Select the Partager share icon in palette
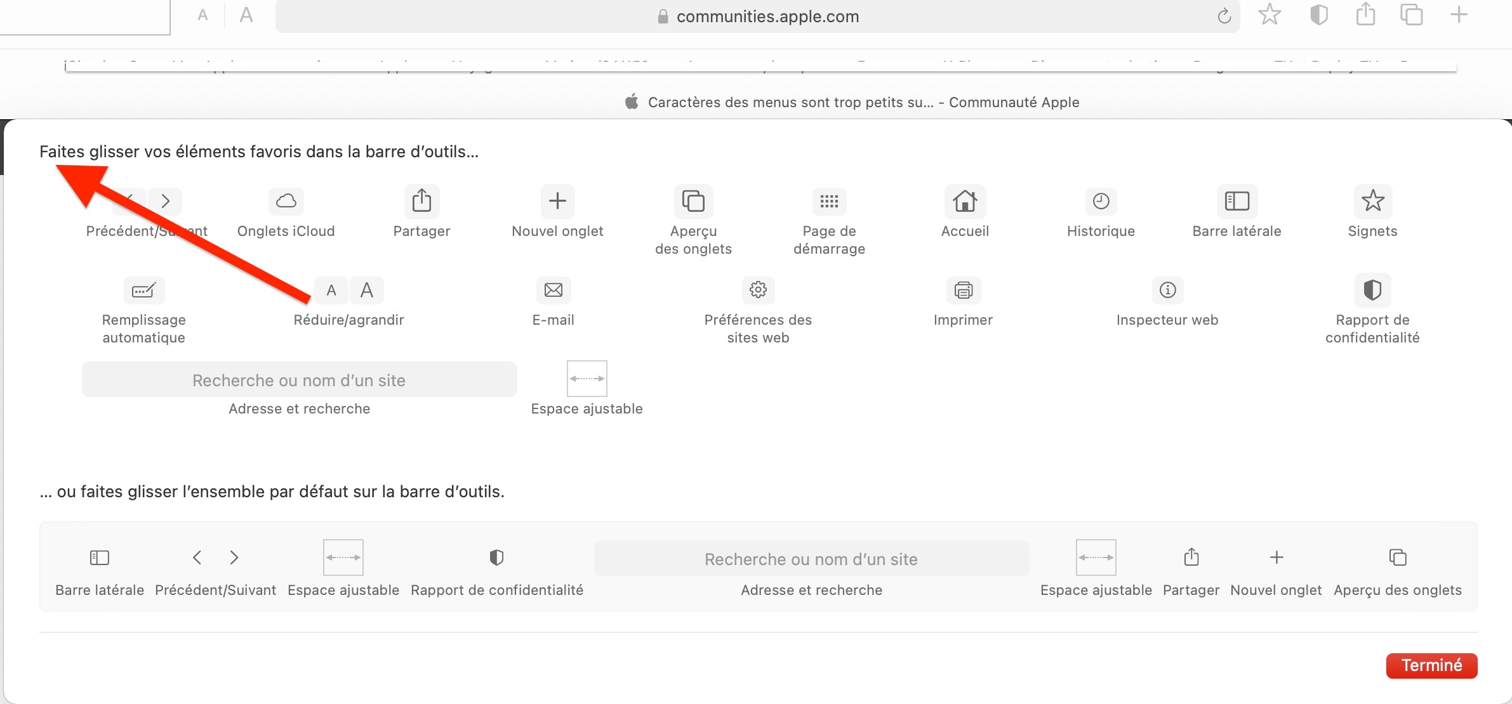The height and width of the screenshot is (704, 1512). tap(421, 201)
